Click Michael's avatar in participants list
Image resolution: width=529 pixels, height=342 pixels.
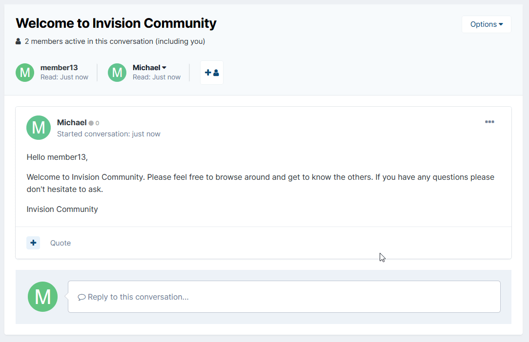click(x=117, y=73)
